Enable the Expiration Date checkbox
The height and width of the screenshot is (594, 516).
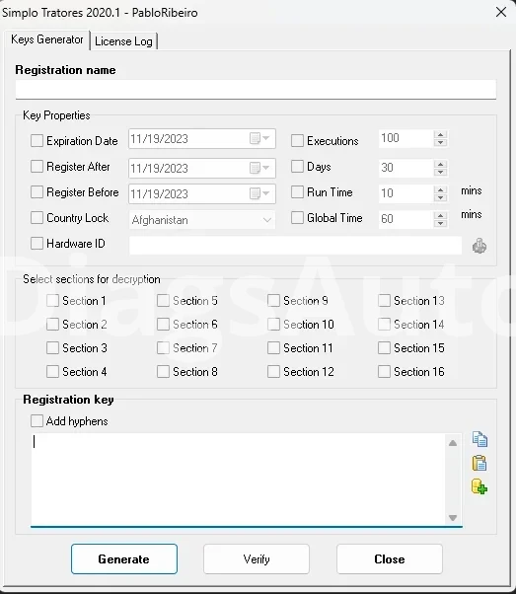click(x=37, y=140)
